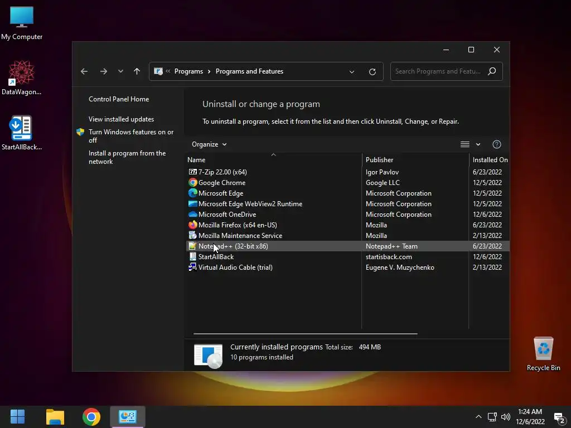Click the Microsoft OneDrive cloud icon

click(x=192, y=215)
